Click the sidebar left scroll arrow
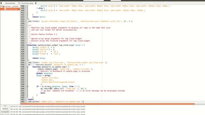Screen dimensions: 205x115 1,3
